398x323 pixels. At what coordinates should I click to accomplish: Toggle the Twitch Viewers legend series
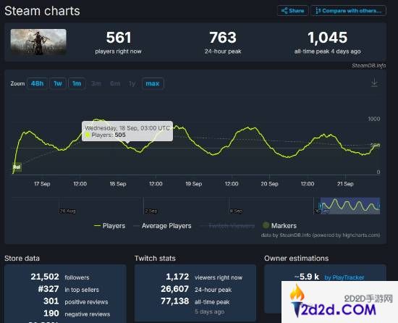(x=227, y=226)
